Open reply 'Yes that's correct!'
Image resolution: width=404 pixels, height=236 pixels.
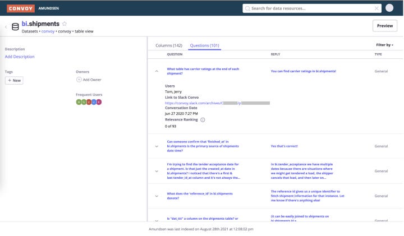tap(284, 146)
